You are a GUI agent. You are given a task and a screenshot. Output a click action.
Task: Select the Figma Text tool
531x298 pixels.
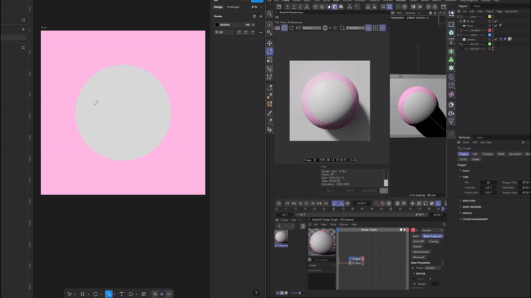121,294
